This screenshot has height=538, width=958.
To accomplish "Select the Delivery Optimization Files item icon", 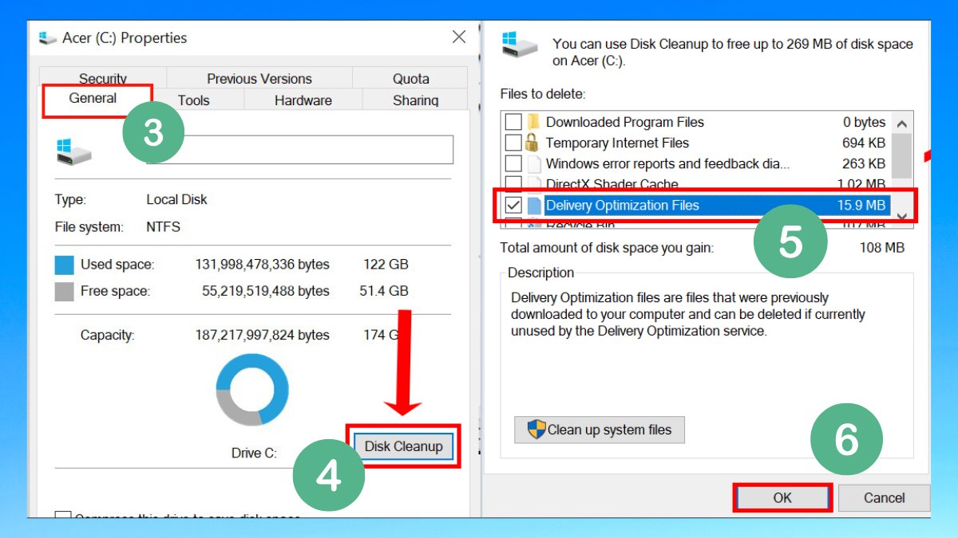I will point(532,205).
